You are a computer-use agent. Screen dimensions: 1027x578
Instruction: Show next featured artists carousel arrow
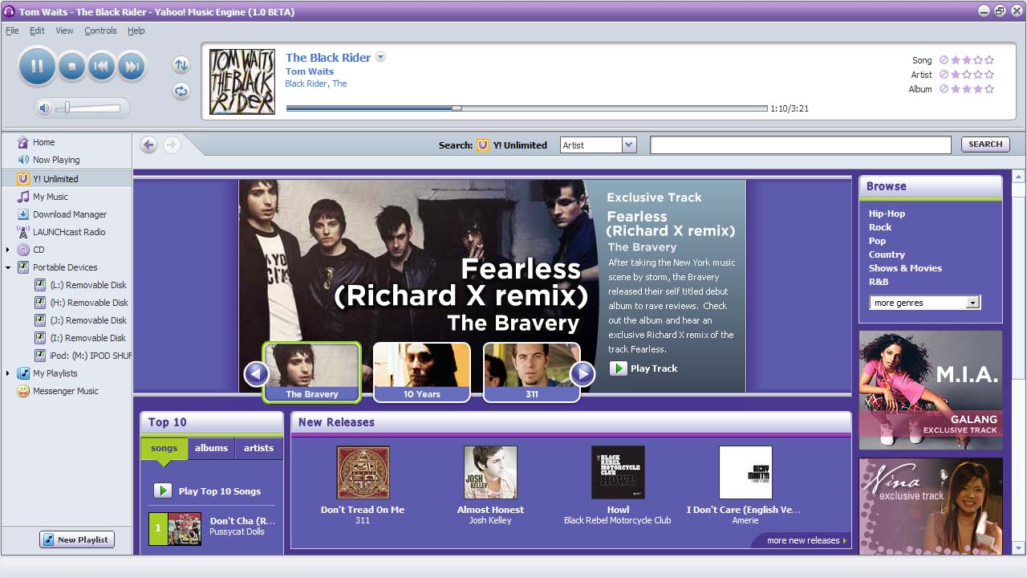point(583,373)
